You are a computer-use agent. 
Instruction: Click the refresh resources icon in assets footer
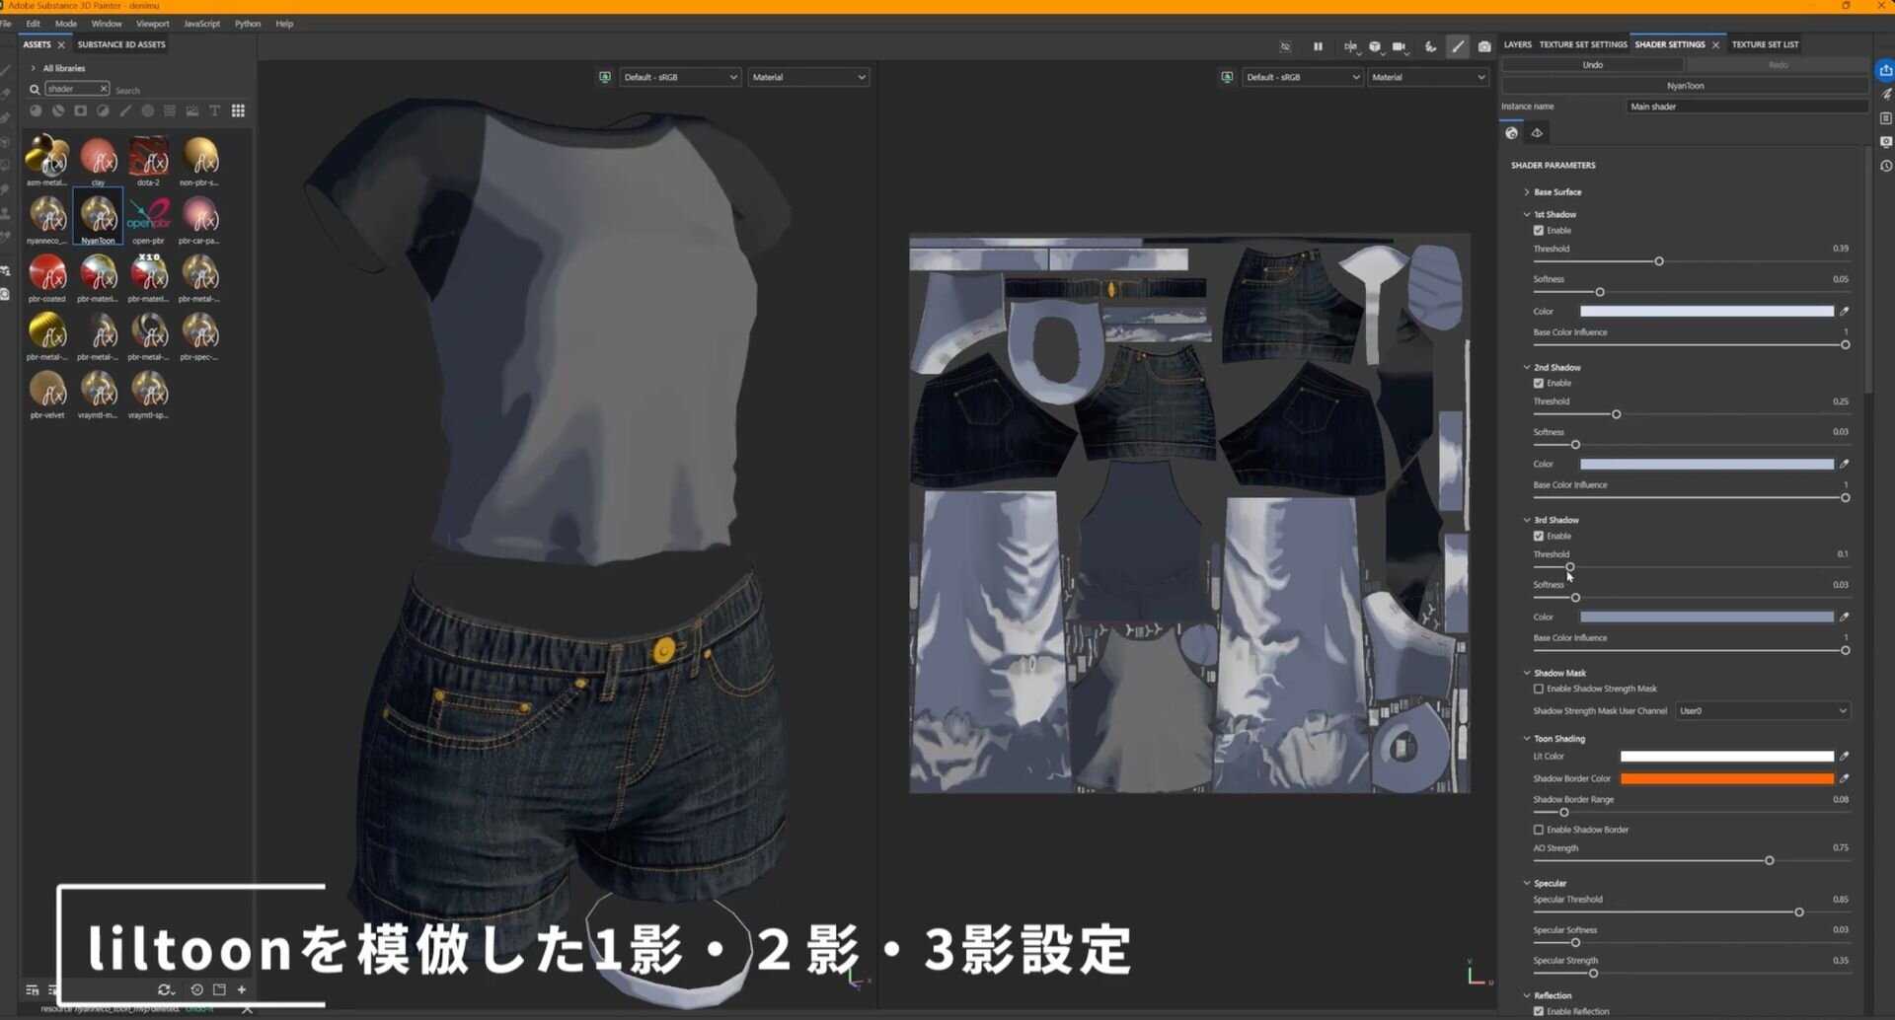click(x=165, y=989)
